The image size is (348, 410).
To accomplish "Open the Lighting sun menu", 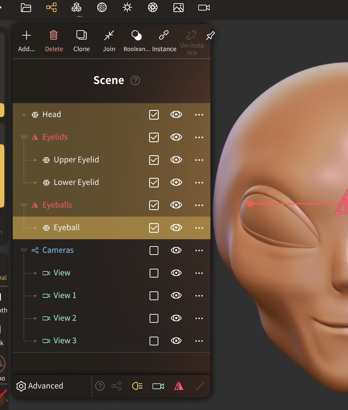I will (x=127, y=8).
